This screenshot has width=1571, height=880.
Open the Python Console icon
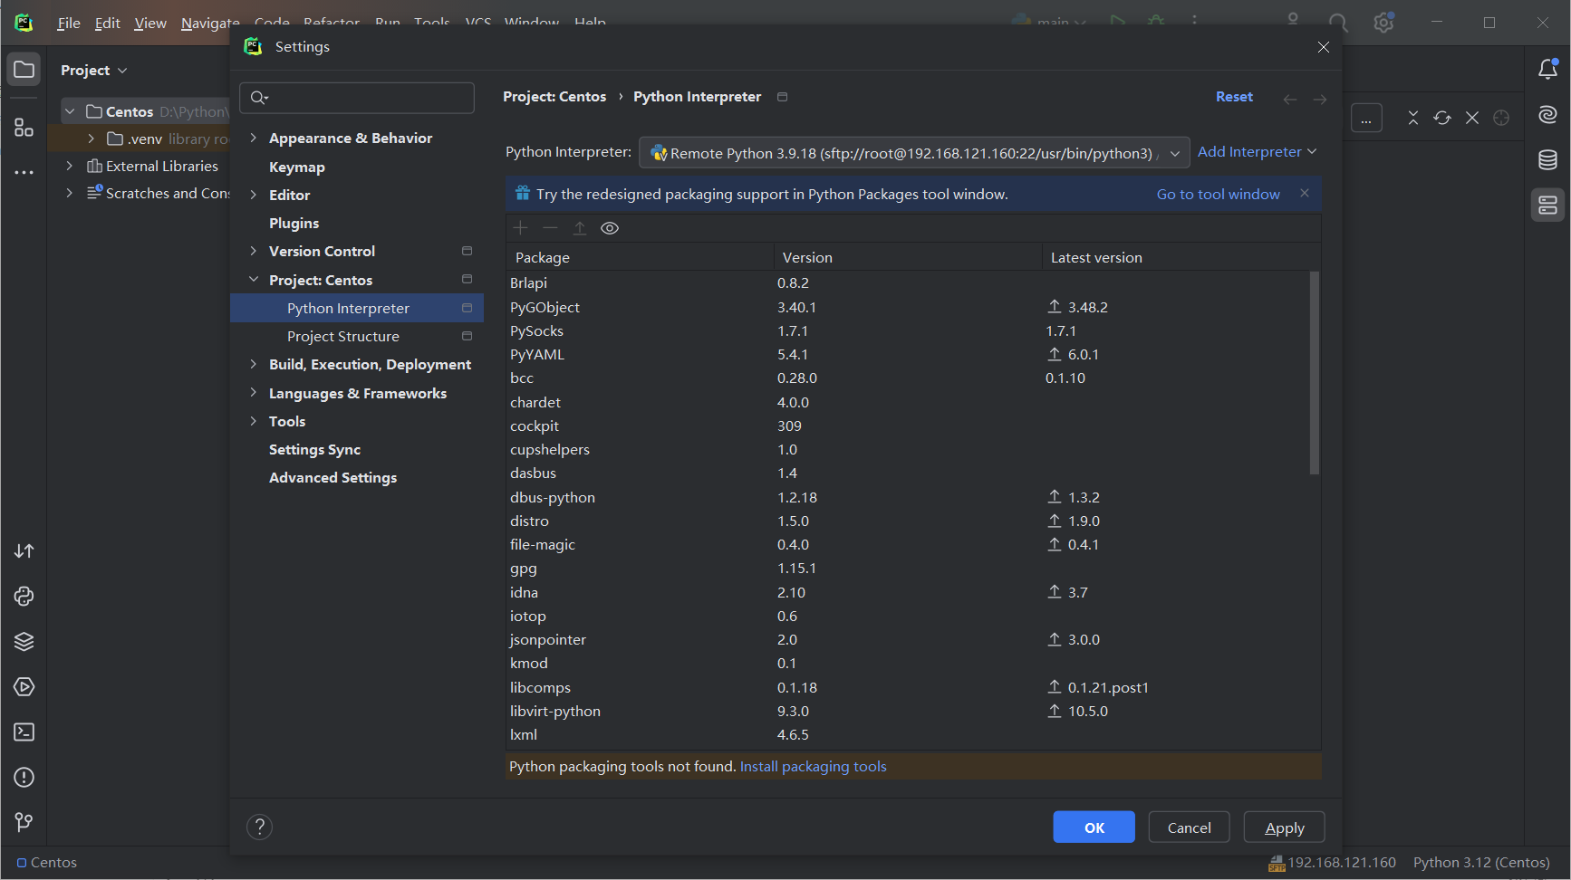click(24, 596)
